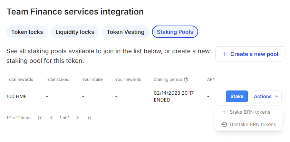Screen dimensions: 290x142
Task: Click the Total staked column header
Action: click(58, 79)
